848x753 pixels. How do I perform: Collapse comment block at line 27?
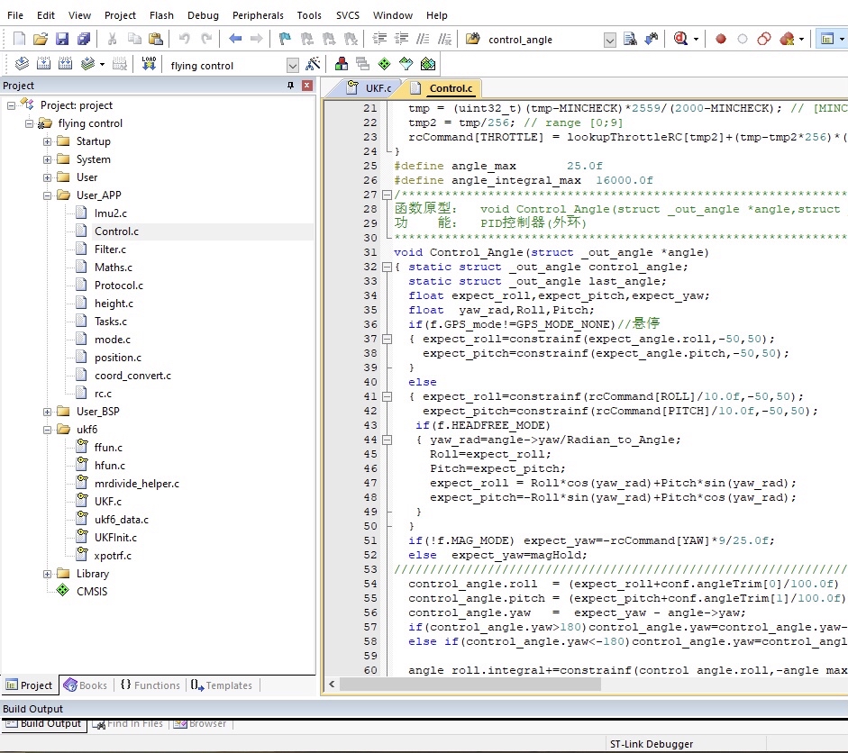(387, 195)
